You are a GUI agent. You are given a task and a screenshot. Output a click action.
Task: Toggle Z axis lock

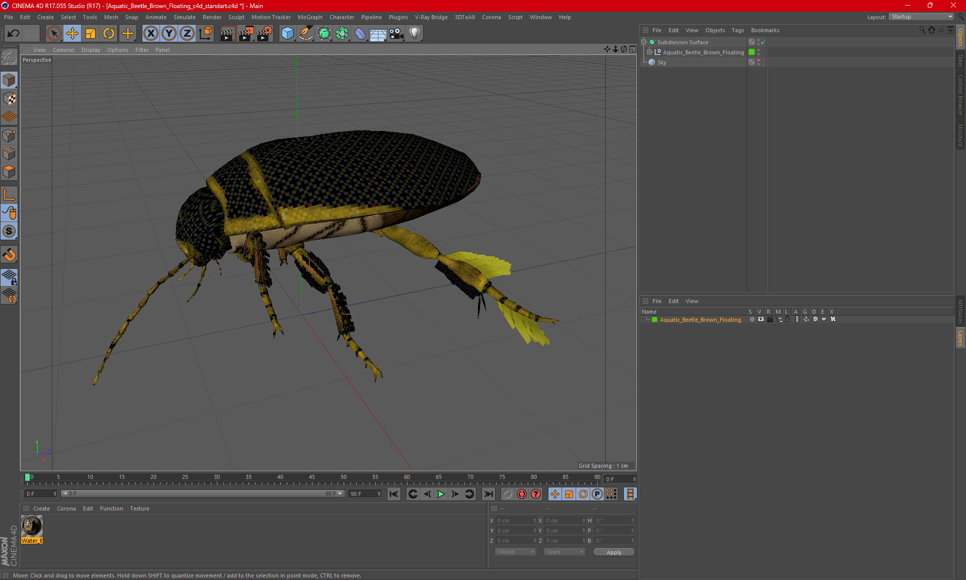point(187,34)
